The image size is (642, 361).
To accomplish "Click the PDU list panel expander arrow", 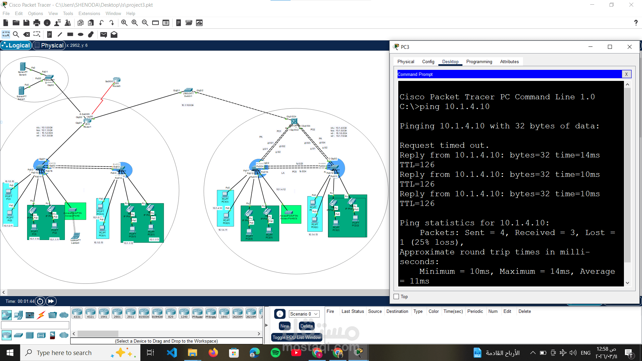I will (266, 325).
